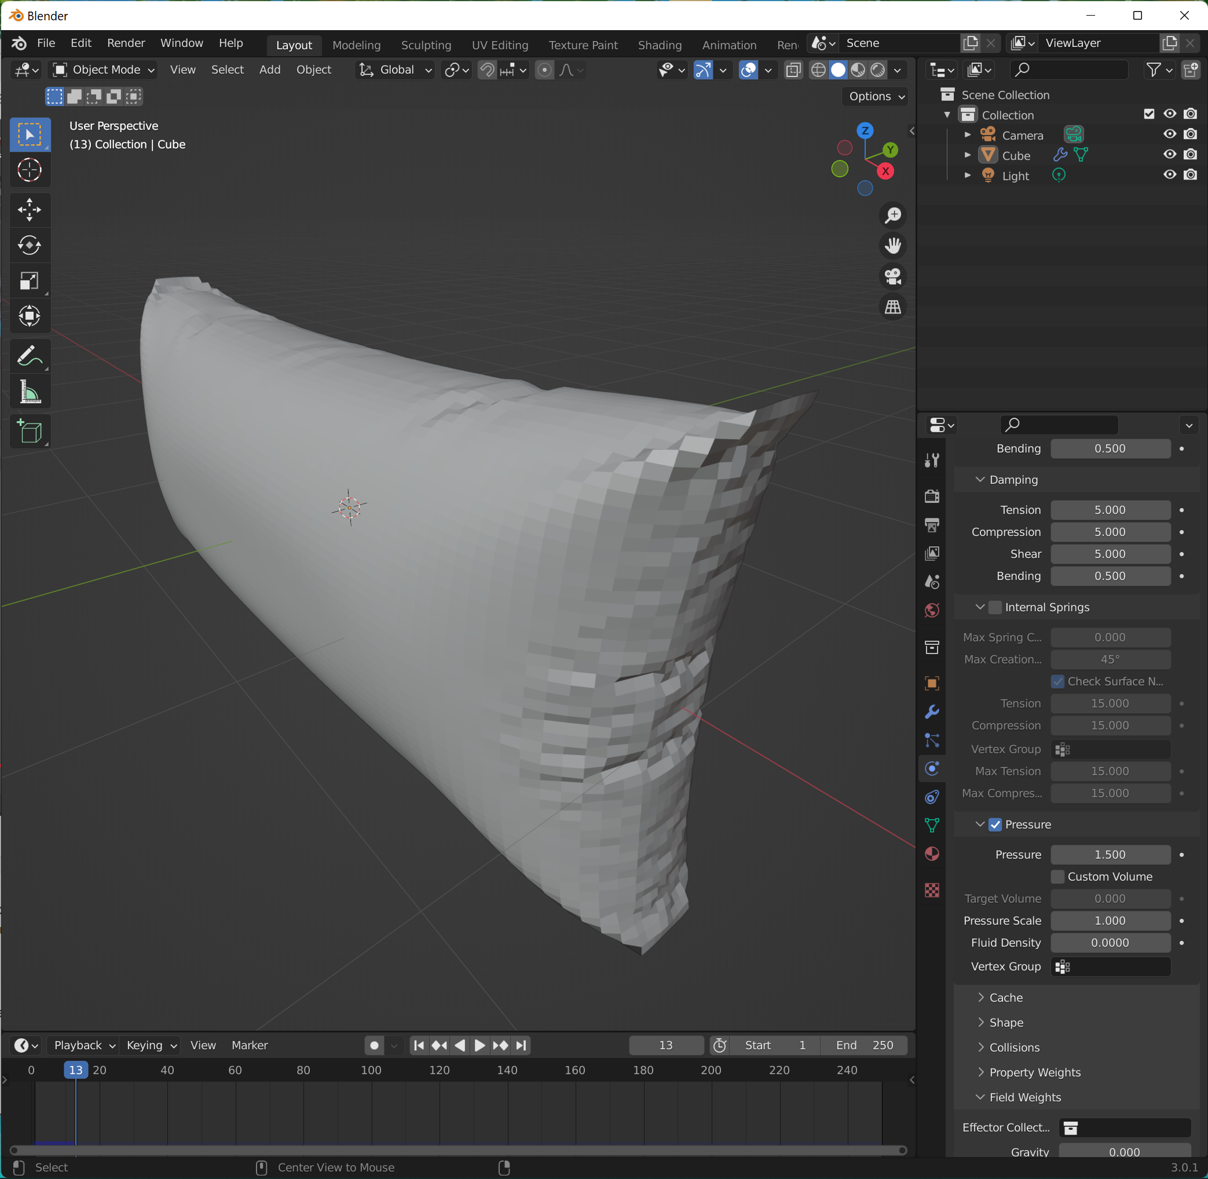The image size is (1208, 1179).
Task: Open the Material properties tab
Action: (931, 854)
